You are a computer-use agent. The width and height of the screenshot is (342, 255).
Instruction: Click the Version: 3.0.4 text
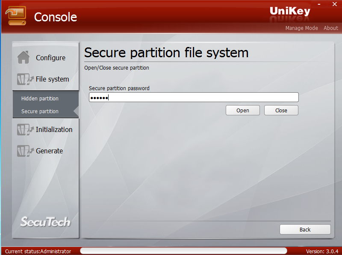322,251
